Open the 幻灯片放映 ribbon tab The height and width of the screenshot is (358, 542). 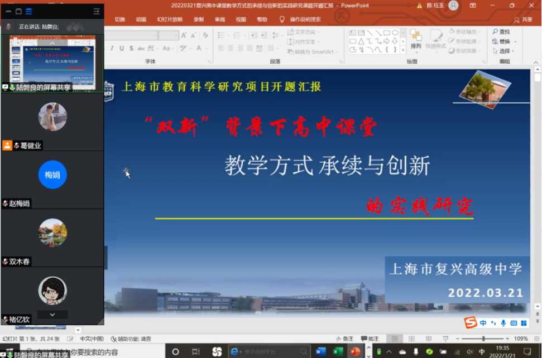(x=170, y=20)
